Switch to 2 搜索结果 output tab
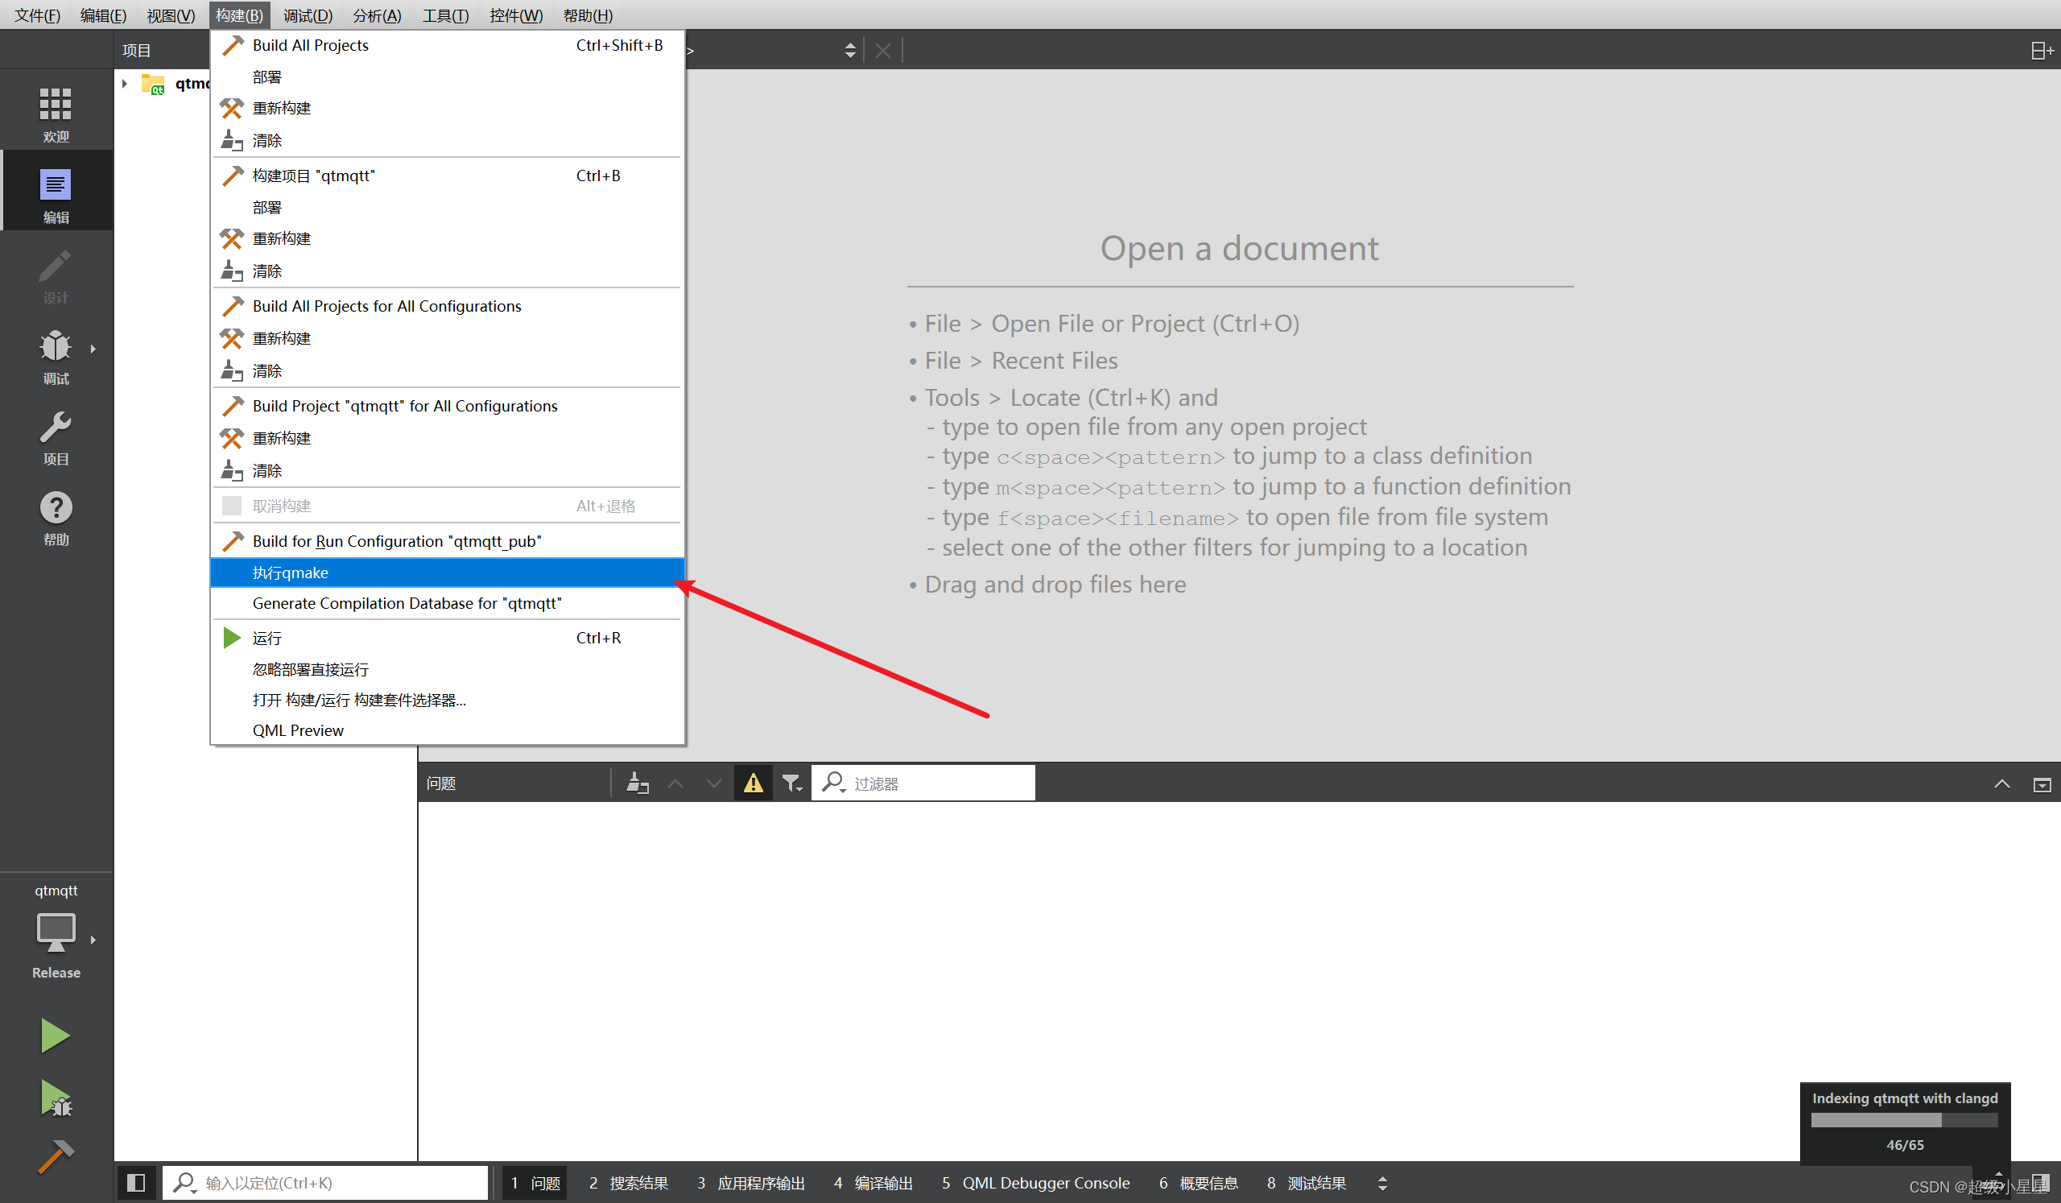The width and height of the screenshot is (2061, 1203). [628, 1183]
